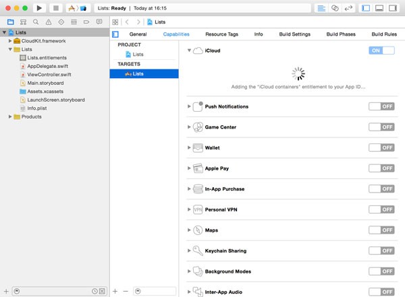Open ViewController.swift file
Viewport: 405px width, 297px height.
coord(49,75)
